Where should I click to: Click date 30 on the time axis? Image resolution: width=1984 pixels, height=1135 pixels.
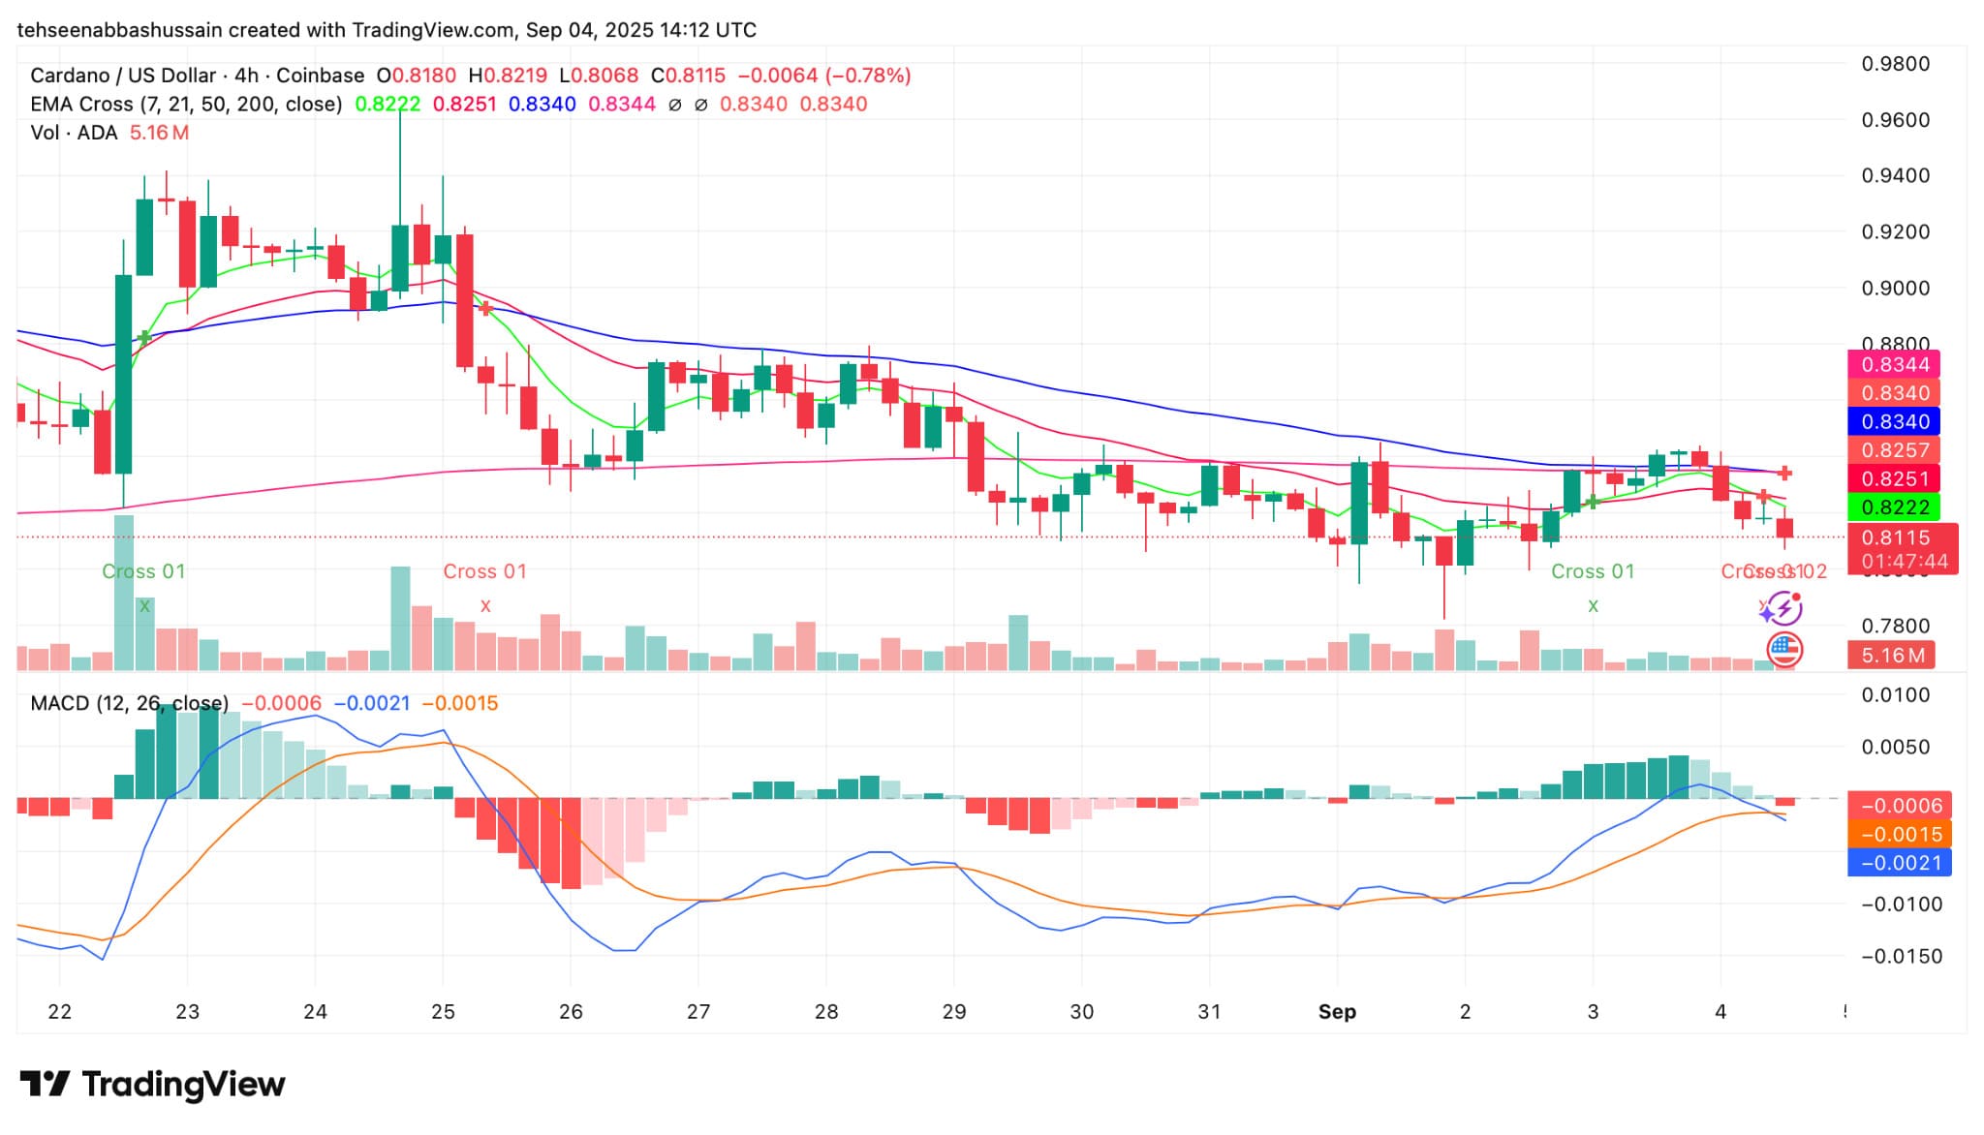coord(1082,1012)
